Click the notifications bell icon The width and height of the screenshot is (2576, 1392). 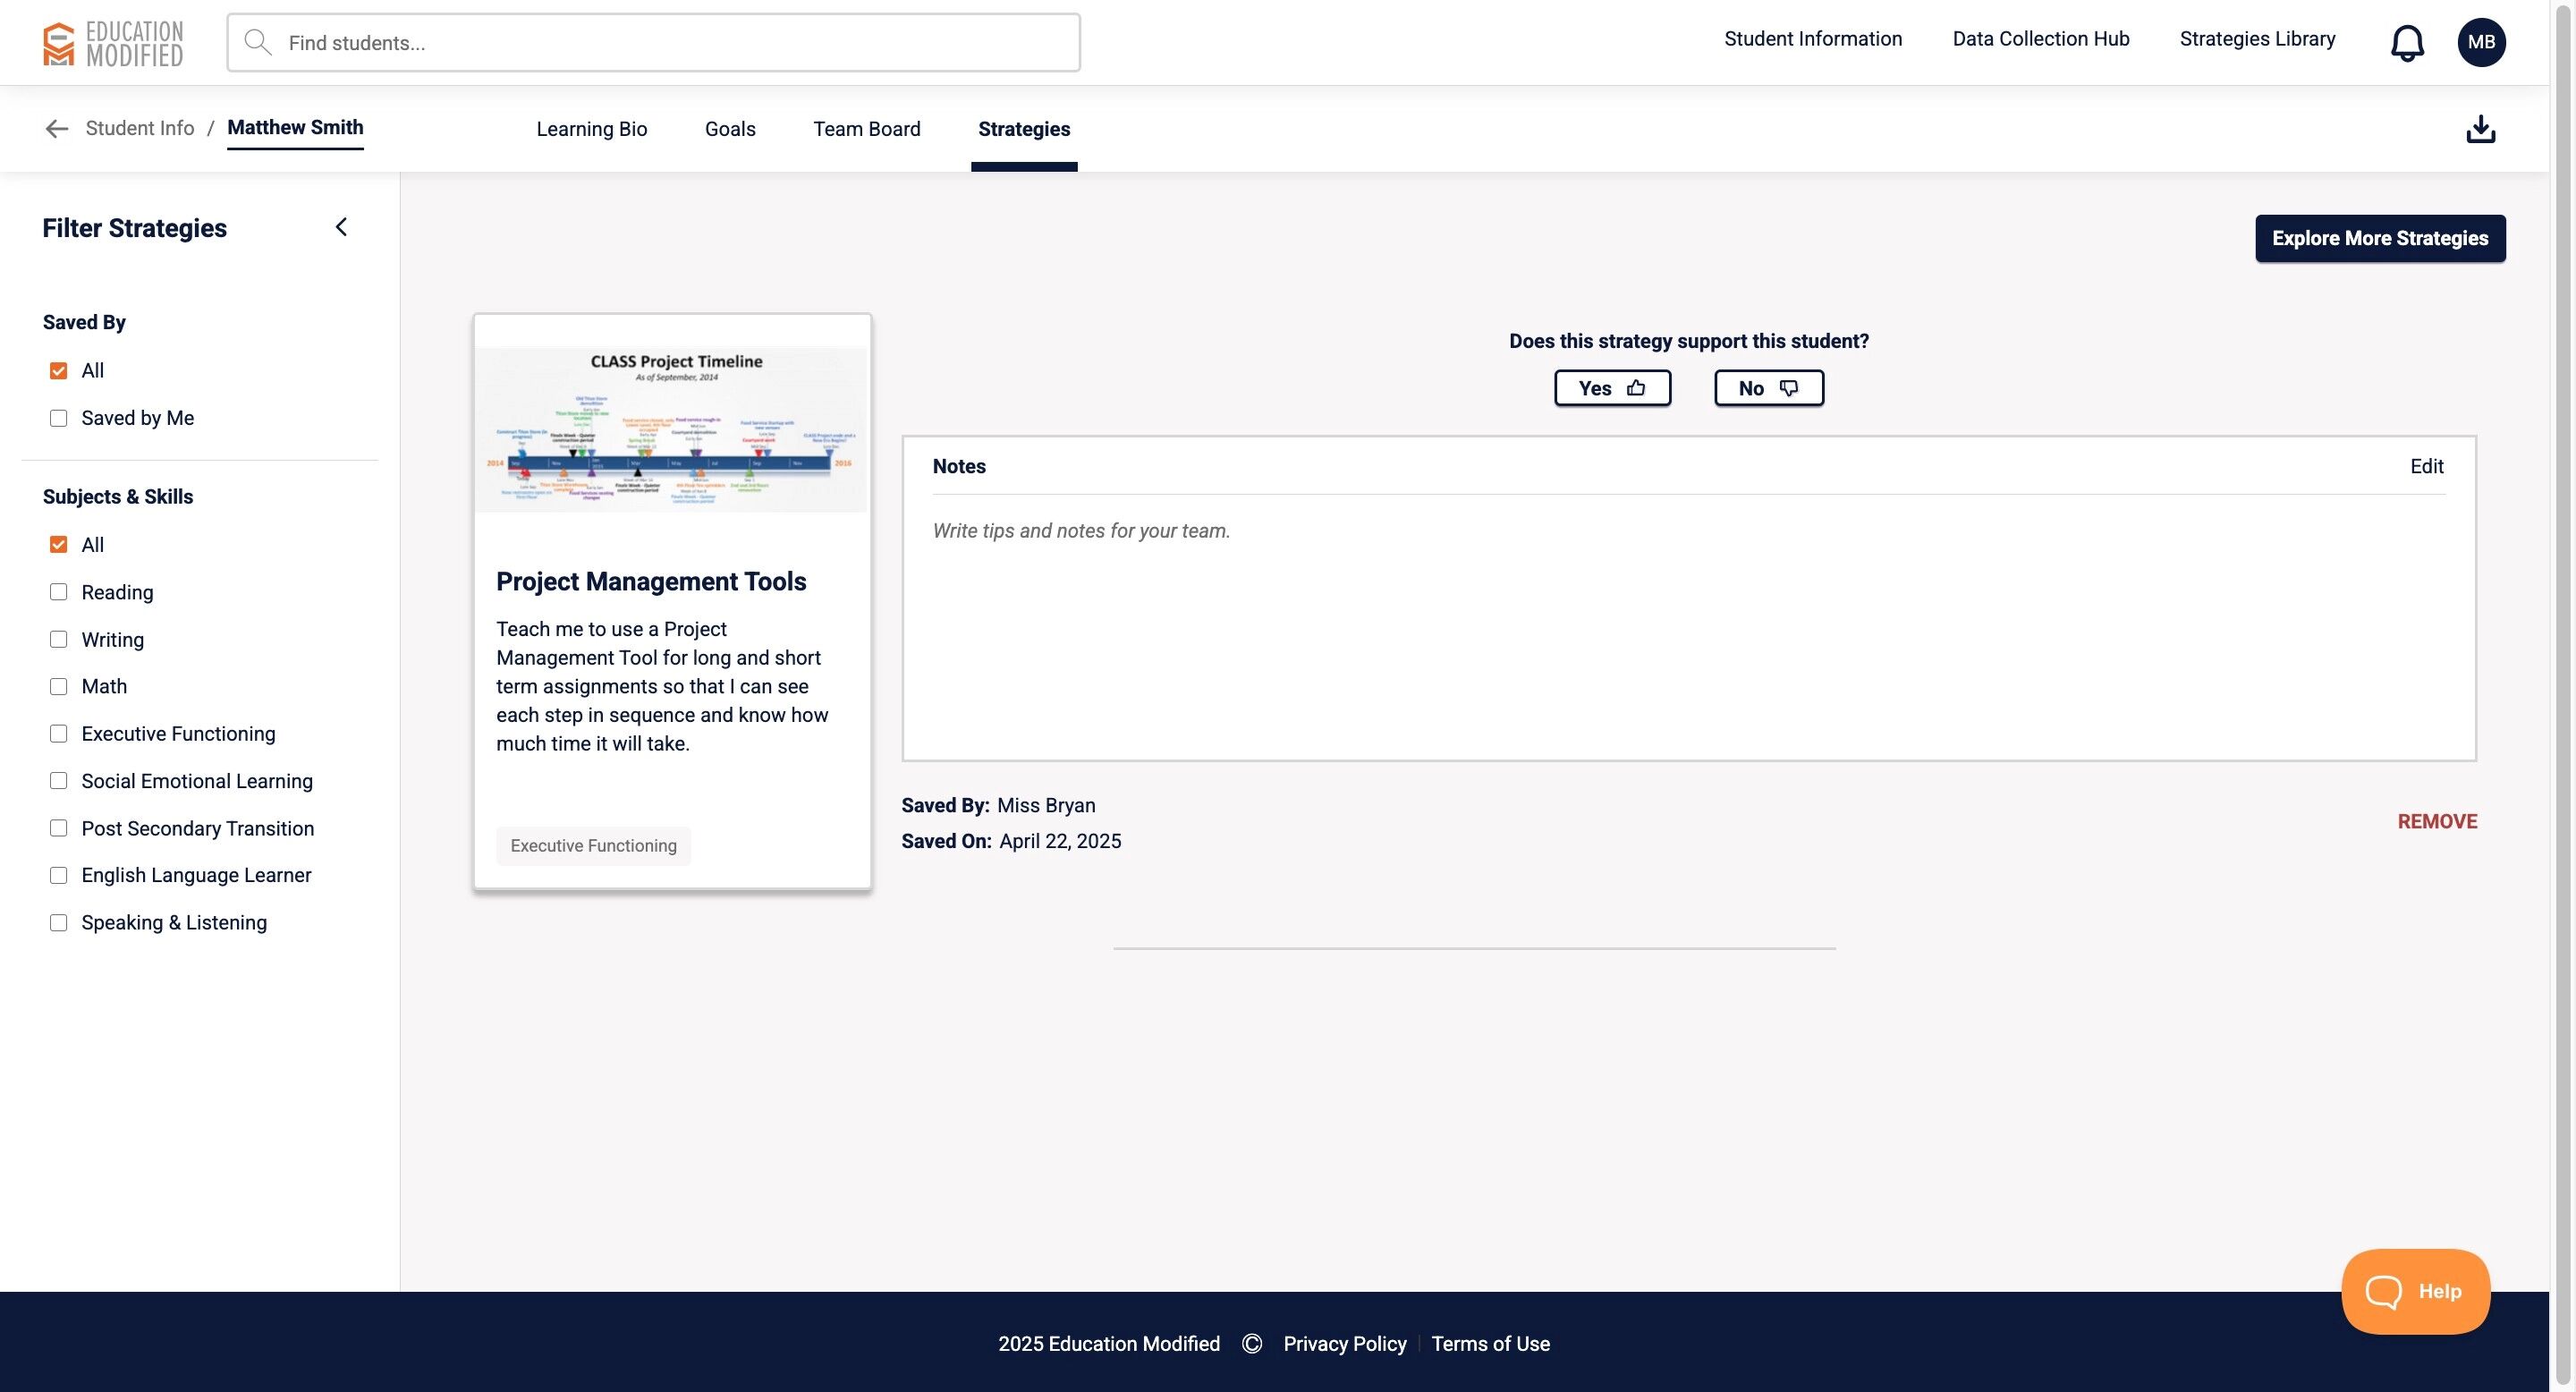coord(2406,43)
